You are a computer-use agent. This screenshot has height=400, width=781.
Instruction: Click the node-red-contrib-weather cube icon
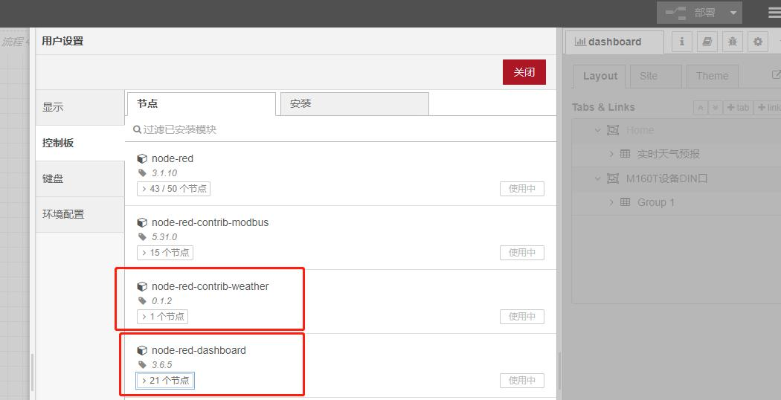tap(142, 286)
